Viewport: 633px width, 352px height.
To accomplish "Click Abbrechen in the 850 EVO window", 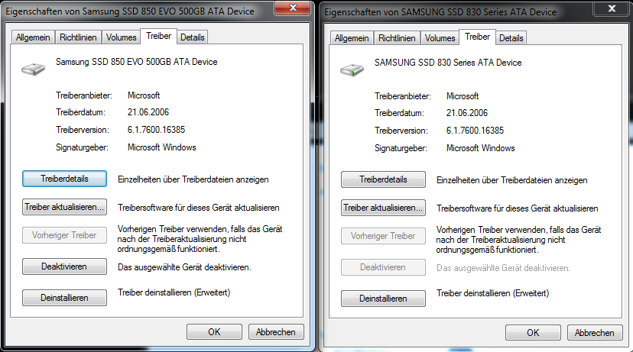I will point(276,332).
